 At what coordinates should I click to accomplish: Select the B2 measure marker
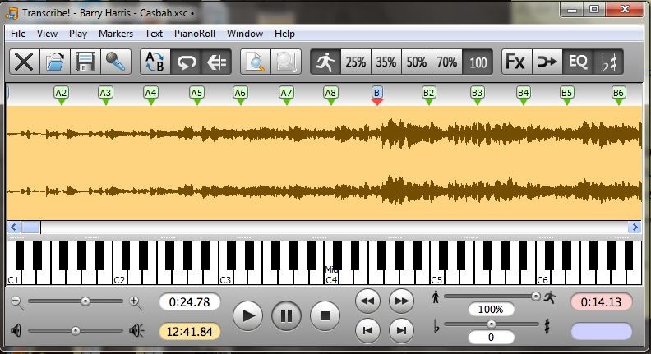(x=428, y=94)
